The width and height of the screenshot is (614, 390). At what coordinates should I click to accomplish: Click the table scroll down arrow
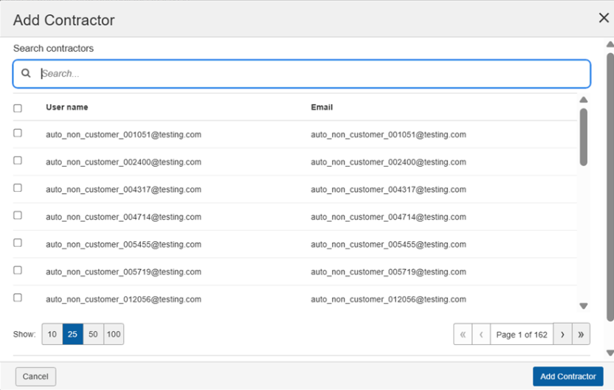point(583,306)
